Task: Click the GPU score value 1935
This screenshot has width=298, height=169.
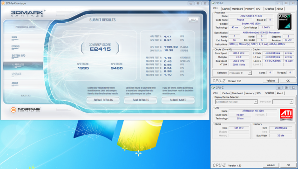Action: (83, 68)
